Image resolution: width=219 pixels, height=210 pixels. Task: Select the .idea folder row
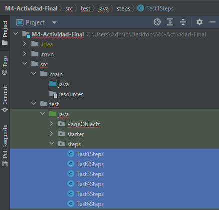114,44
